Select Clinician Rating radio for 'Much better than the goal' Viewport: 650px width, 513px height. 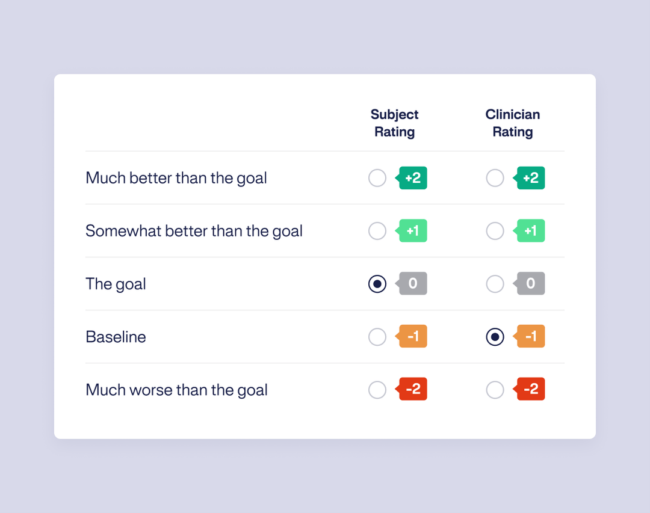[495, 178]
